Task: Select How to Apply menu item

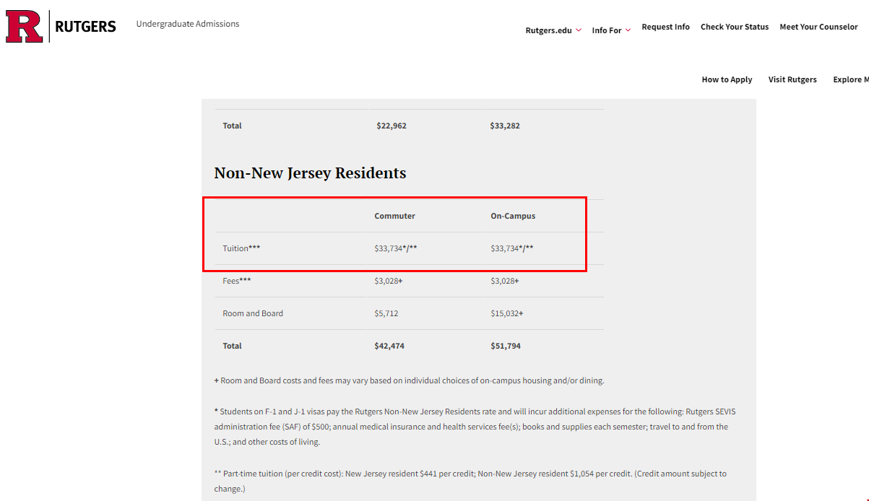Action: pyautogui.click(x=727, y=79)
